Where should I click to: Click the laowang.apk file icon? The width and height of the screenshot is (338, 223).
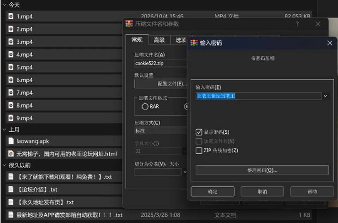pyautogui.click(x=11, y=141)
